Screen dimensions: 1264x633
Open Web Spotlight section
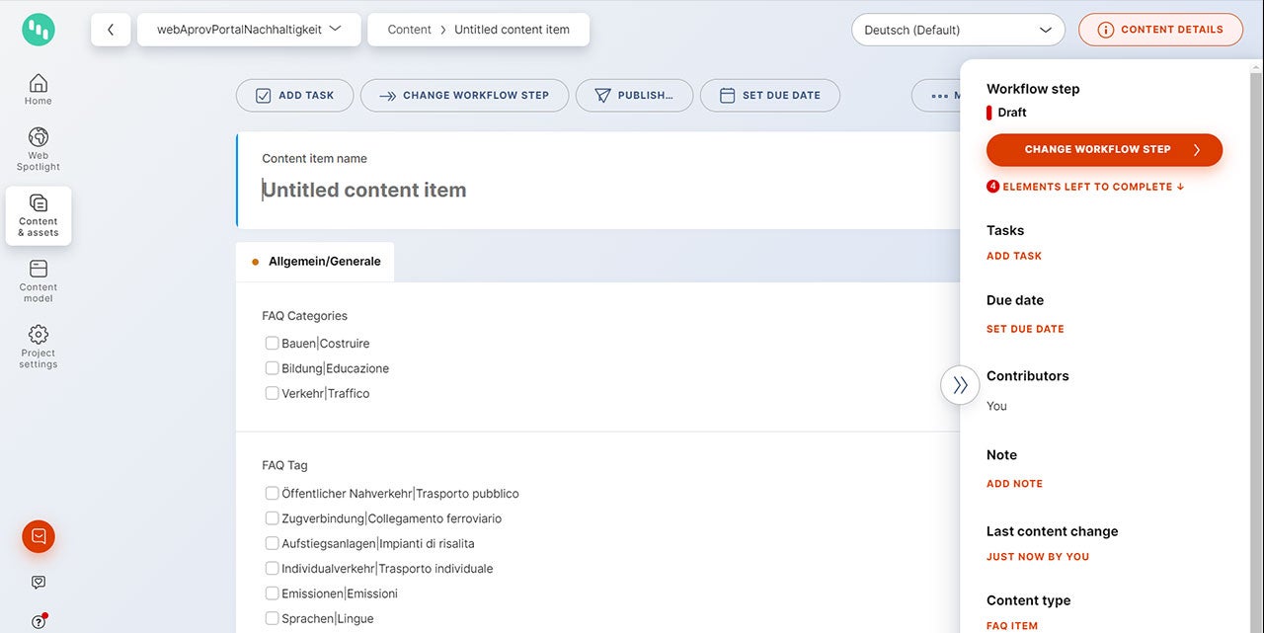[39, 149]
